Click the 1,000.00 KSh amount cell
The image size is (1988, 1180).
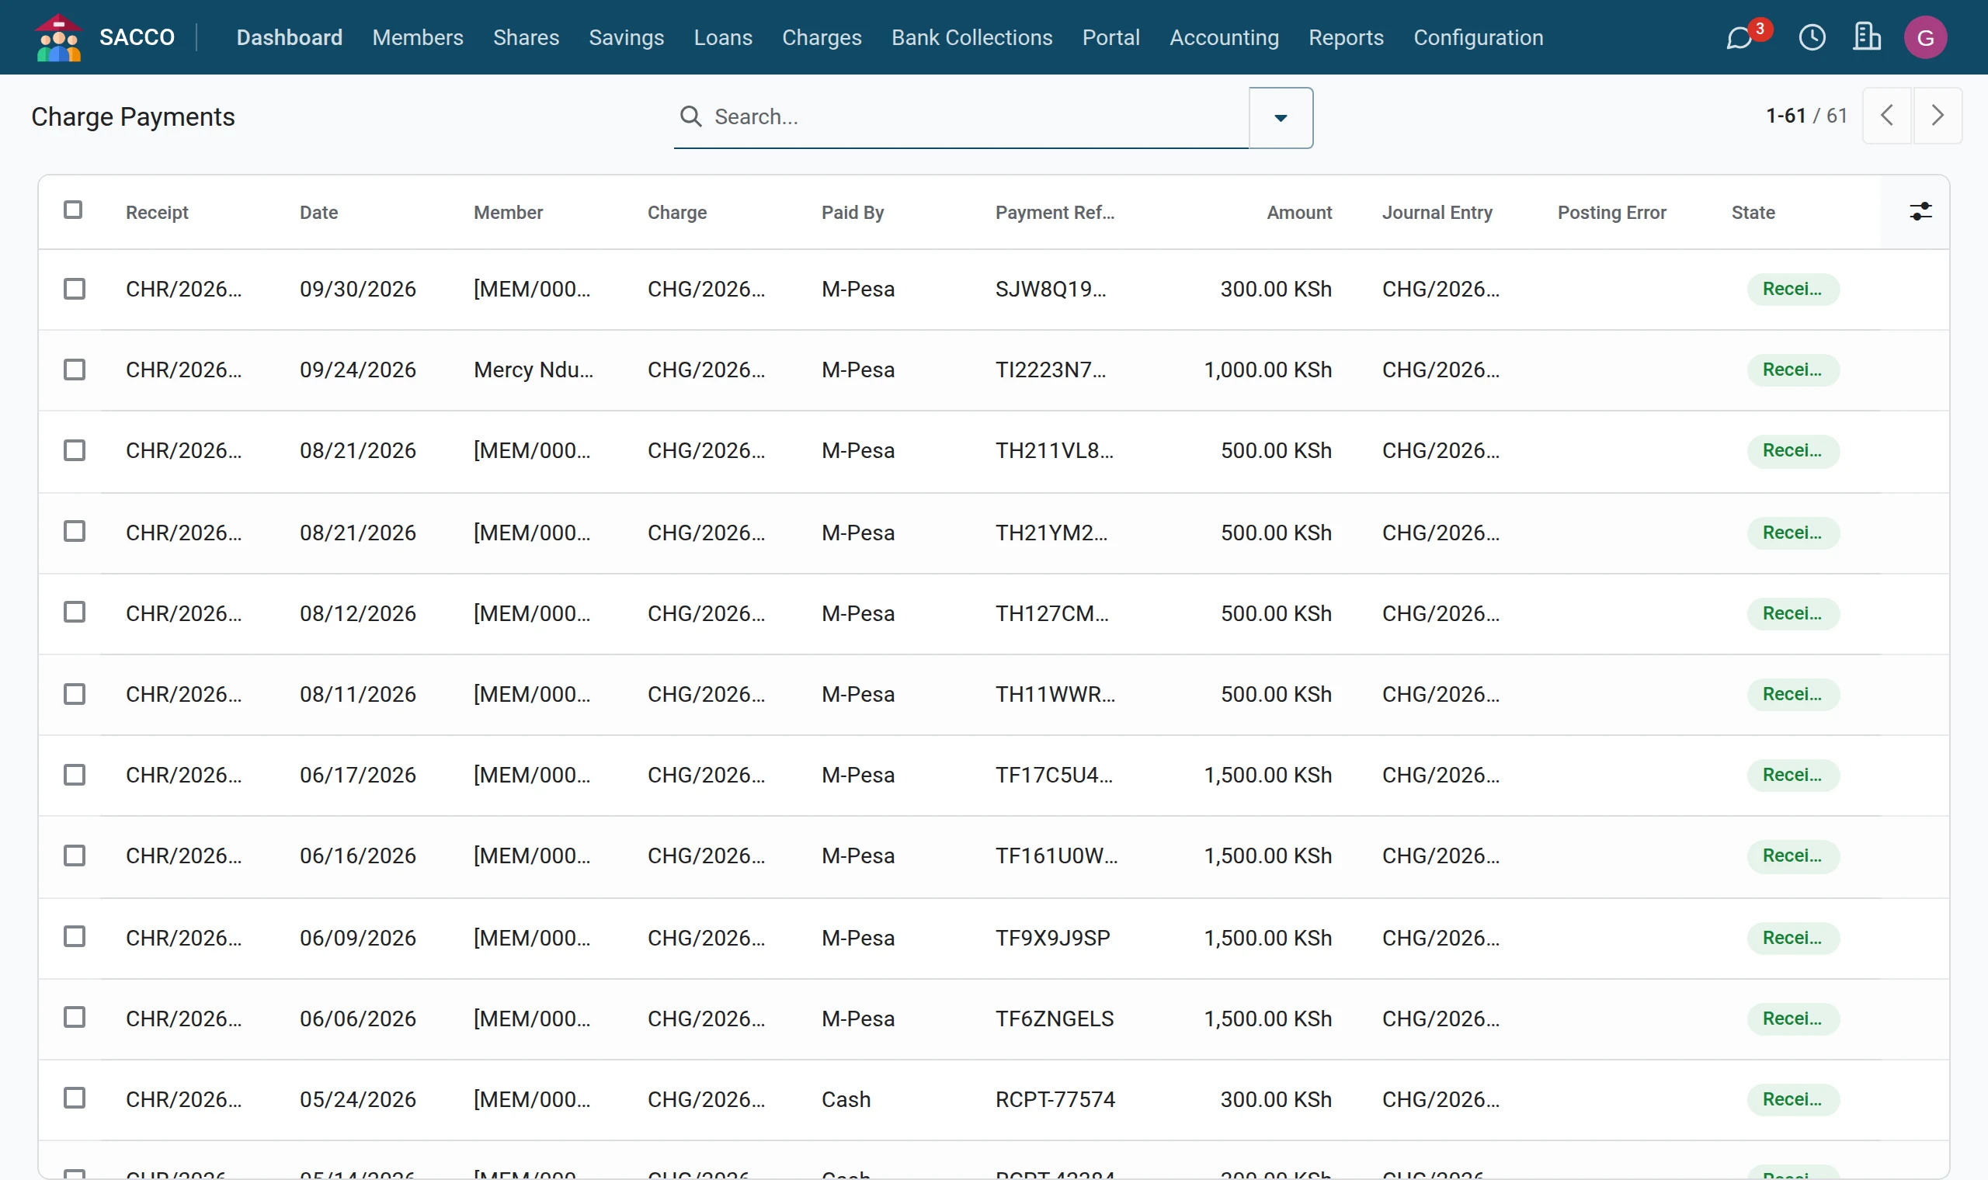(1267, 370)
